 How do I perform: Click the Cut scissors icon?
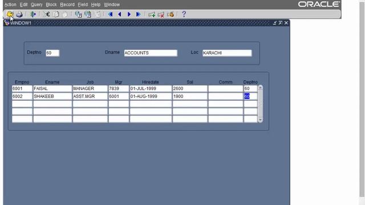coord(46,14)
